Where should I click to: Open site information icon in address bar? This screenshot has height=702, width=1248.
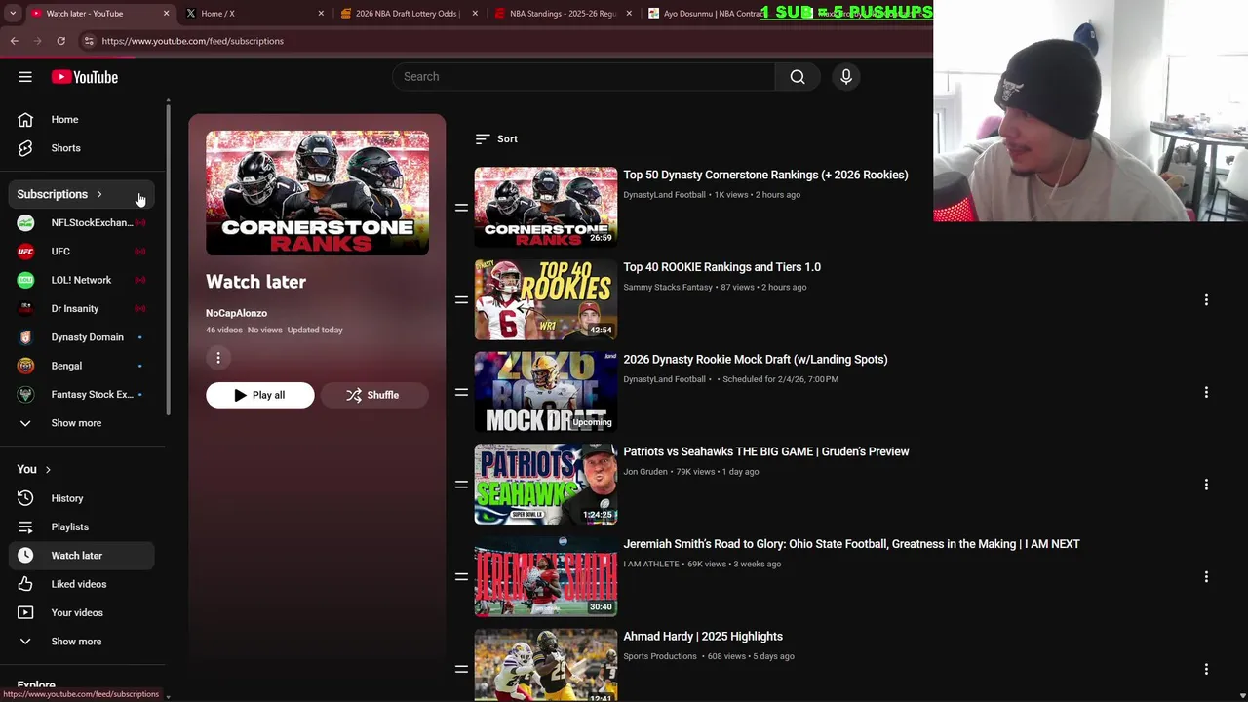[x=89, y=41]
